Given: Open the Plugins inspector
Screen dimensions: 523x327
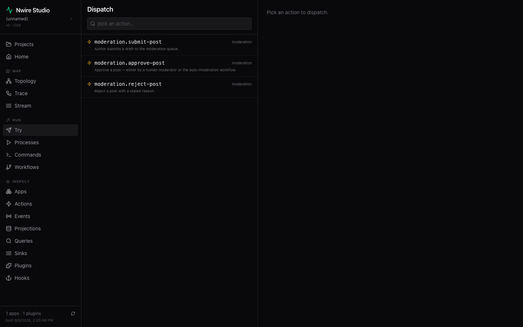Looking at the screenshot, I should coord(40,266).
